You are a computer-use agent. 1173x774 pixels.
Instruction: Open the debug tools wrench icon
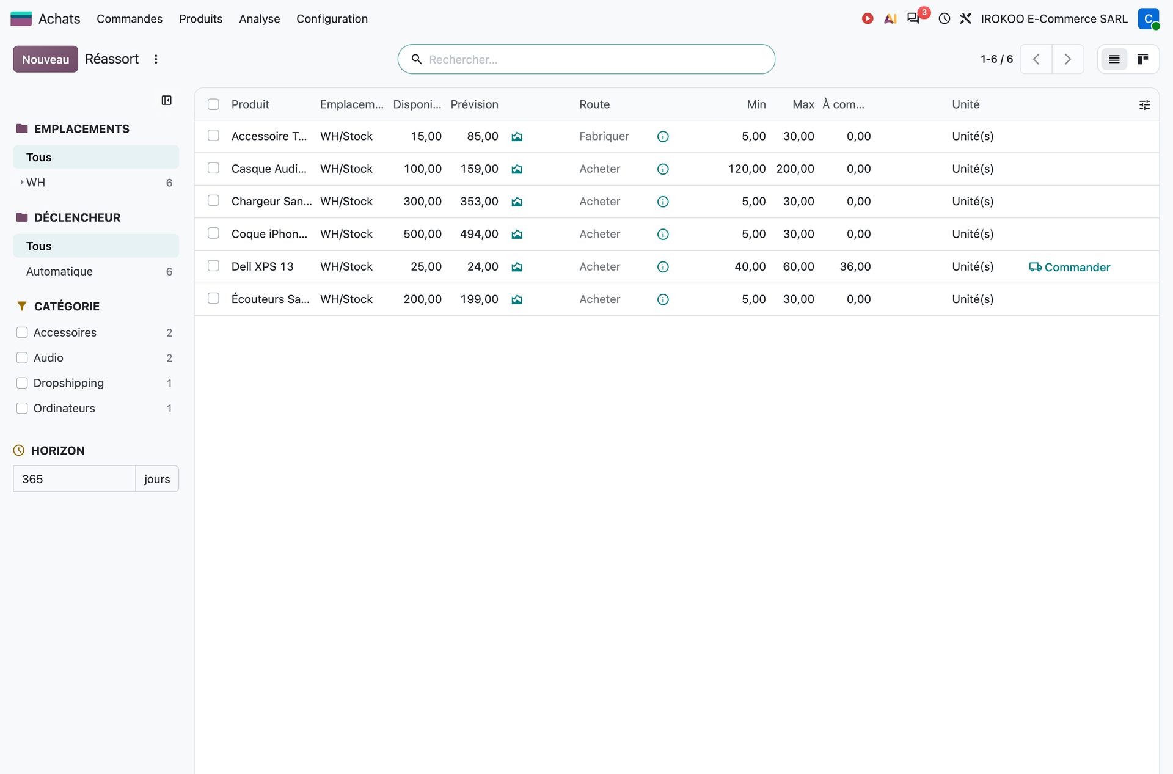tap(965, 19)
